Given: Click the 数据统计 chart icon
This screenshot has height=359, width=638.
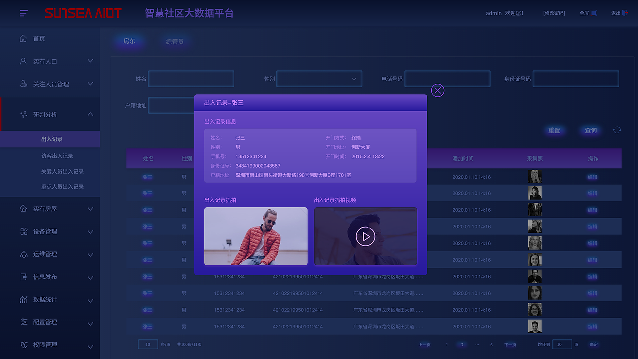Looking at the screenshot, I should [x=23, y=299].
